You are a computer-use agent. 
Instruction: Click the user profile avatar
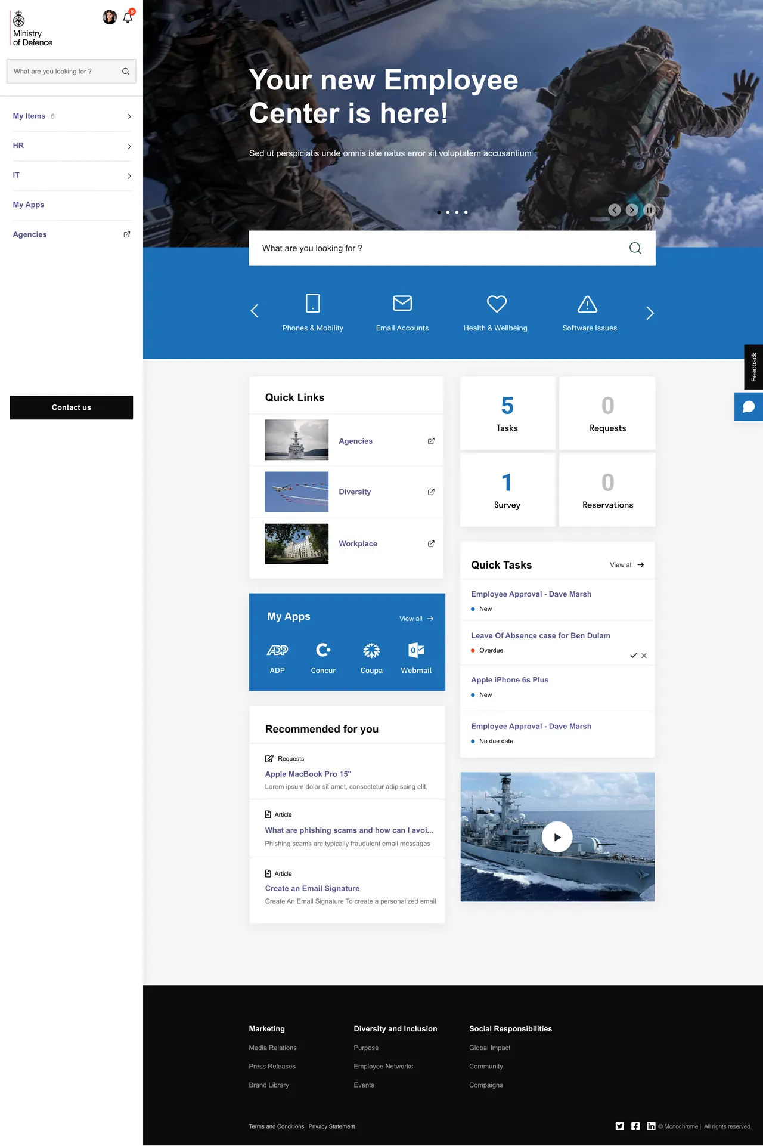110,17
